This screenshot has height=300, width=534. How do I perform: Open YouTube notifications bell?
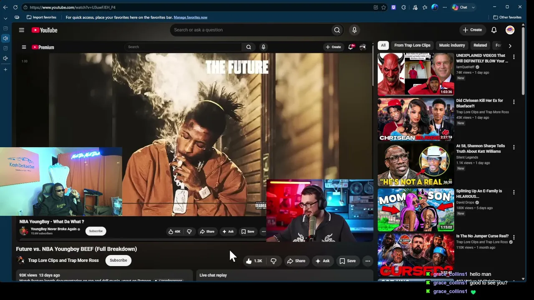(494, 30)
